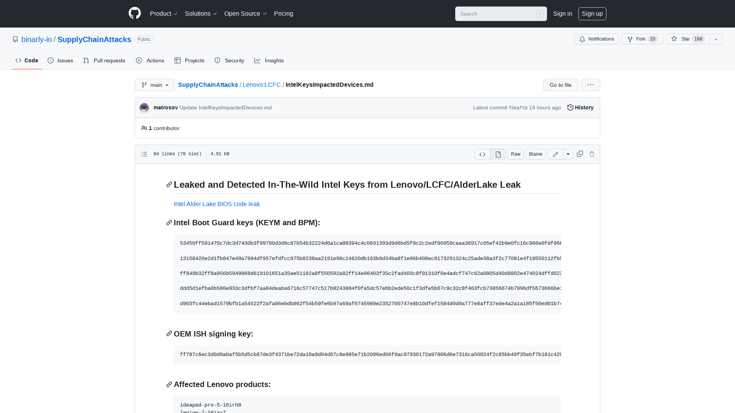Click the ideapad-pro-5-16irh8 product line
This screenshot has height=413, width=735.
[211, 405]
